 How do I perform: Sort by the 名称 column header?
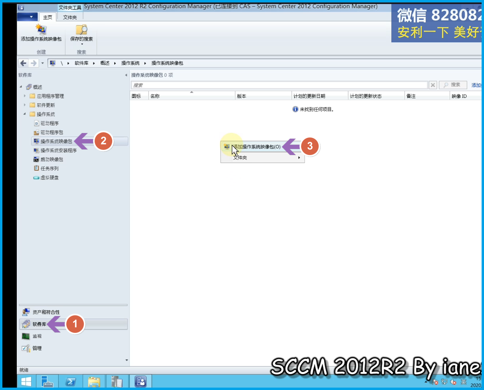pos(192,96)
